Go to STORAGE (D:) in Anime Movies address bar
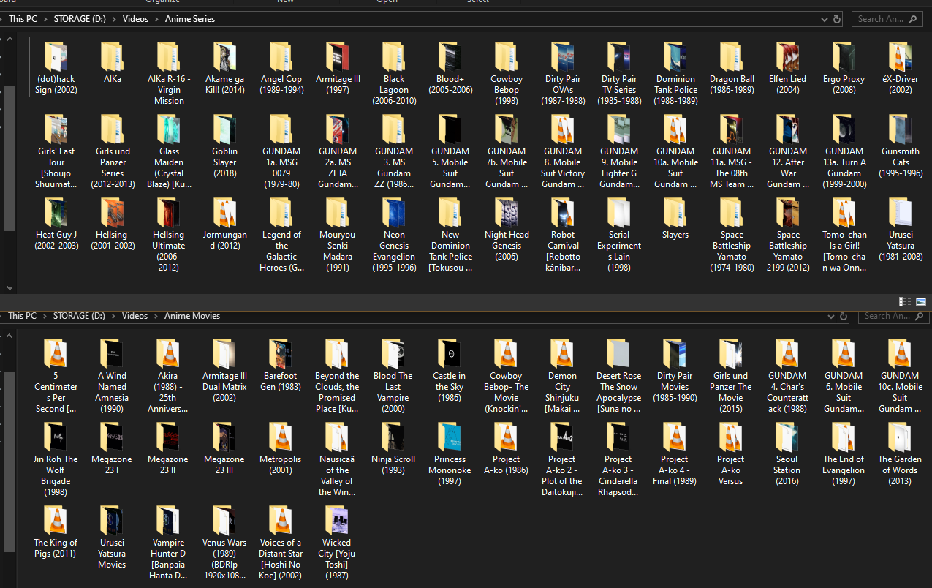The image size is (932, 588). 79,316
